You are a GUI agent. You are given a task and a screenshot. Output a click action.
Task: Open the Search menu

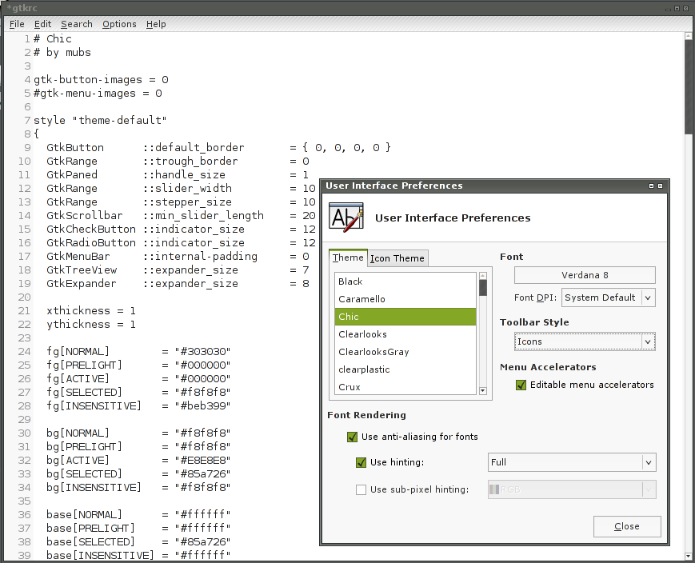point(77,24)
